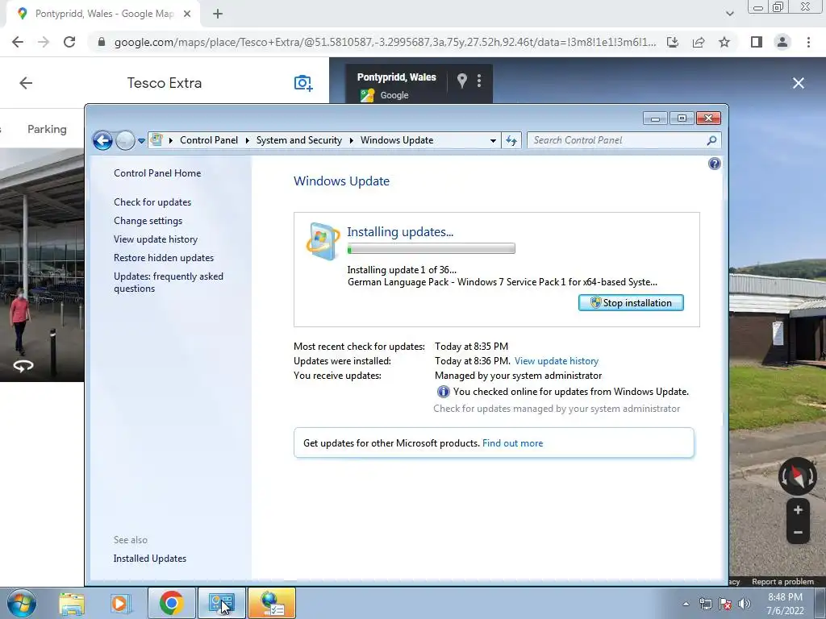The width and height of the screenshot is (826, 619).
Task: Open Control Panel Home link
Action: coord(157,173)
